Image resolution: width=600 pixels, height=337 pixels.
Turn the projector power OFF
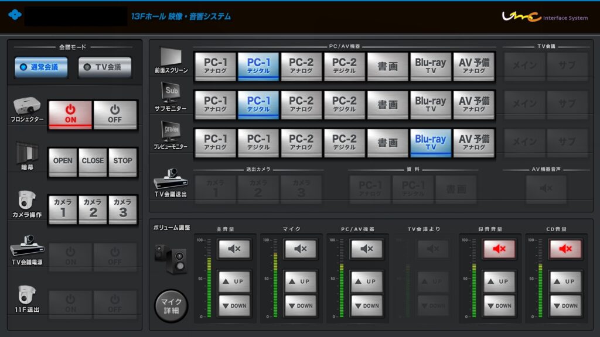point(115,113)
